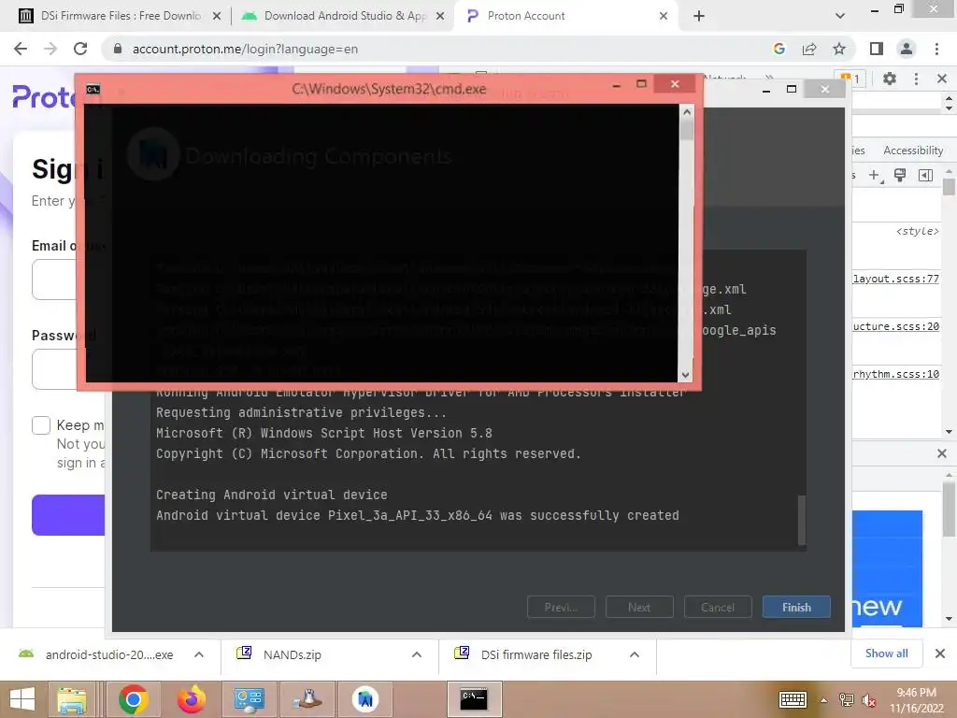Click network tray icon
This screenshot has width=957, height=718.
pos(846,700)
